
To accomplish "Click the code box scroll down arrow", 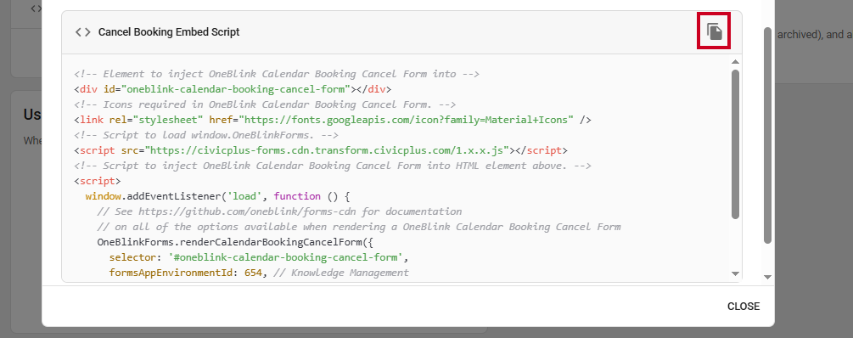I will 735,273.
